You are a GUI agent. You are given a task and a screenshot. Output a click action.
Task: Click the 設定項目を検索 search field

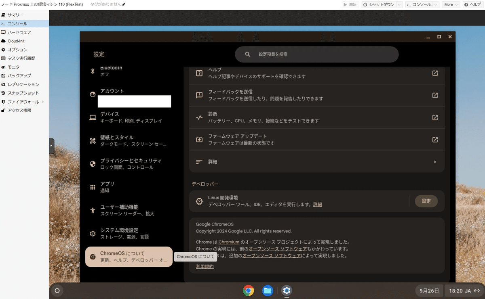(317, 54)
